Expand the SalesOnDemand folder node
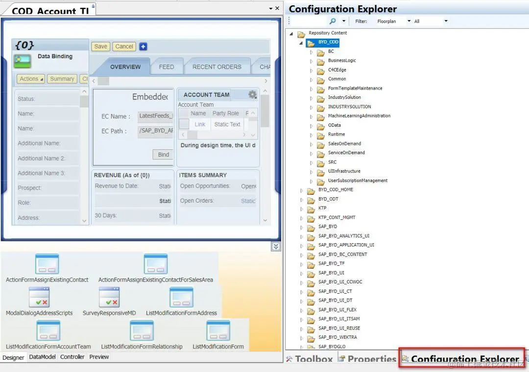 pyautogui.click(x=311, y=144)
